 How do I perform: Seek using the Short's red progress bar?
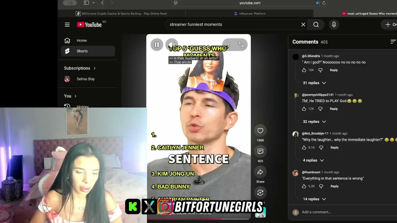coord(198,219)
